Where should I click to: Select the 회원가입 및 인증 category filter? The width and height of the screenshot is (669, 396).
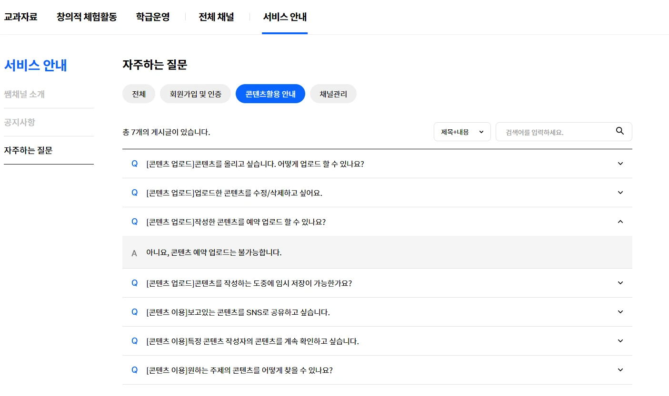point(196,94)
